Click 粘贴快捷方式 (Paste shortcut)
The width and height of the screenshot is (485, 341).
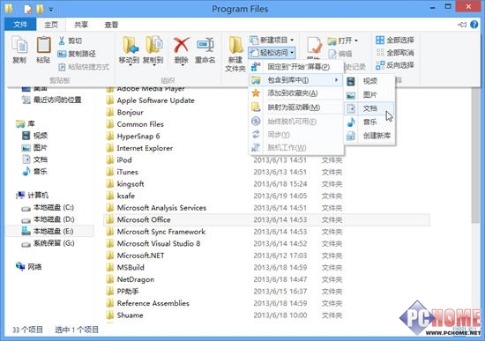84,67
